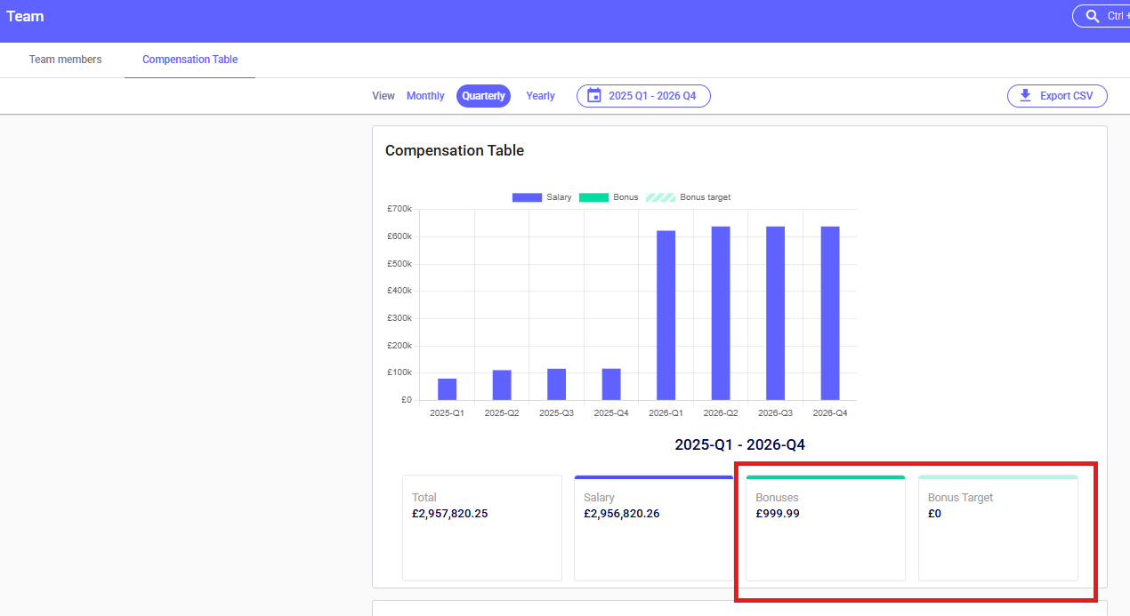Toggle the Salary legend series
Image resolution: width=1130 pixels, height=616 pixels.
tap(542, 197)
